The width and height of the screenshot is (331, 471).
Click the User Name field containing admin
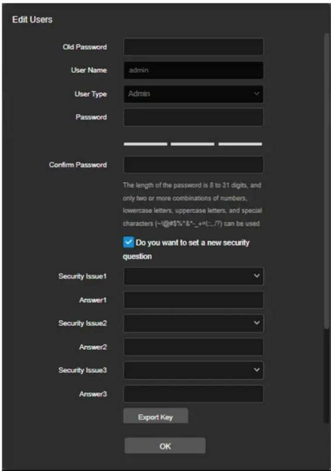193,70
